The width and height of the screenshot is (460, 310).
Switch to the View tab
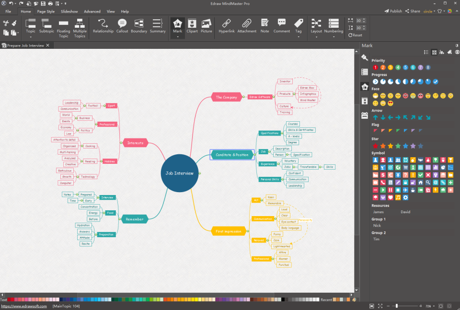coord(111,11)
